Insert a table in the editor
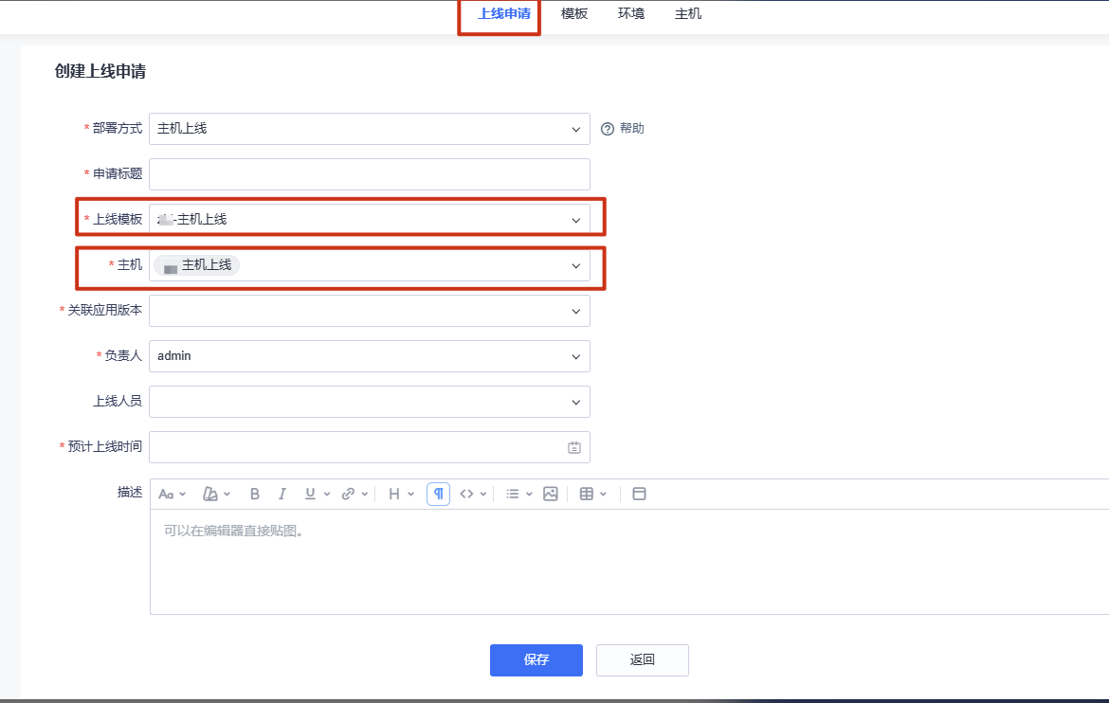Viewport: 1109px width, 703px height. (587, 494)
